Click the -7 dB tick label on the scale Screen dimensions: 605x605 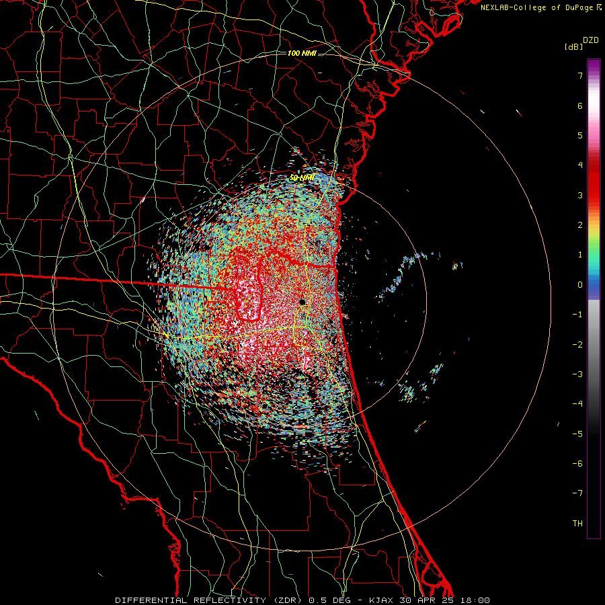[x=577, y=493]
